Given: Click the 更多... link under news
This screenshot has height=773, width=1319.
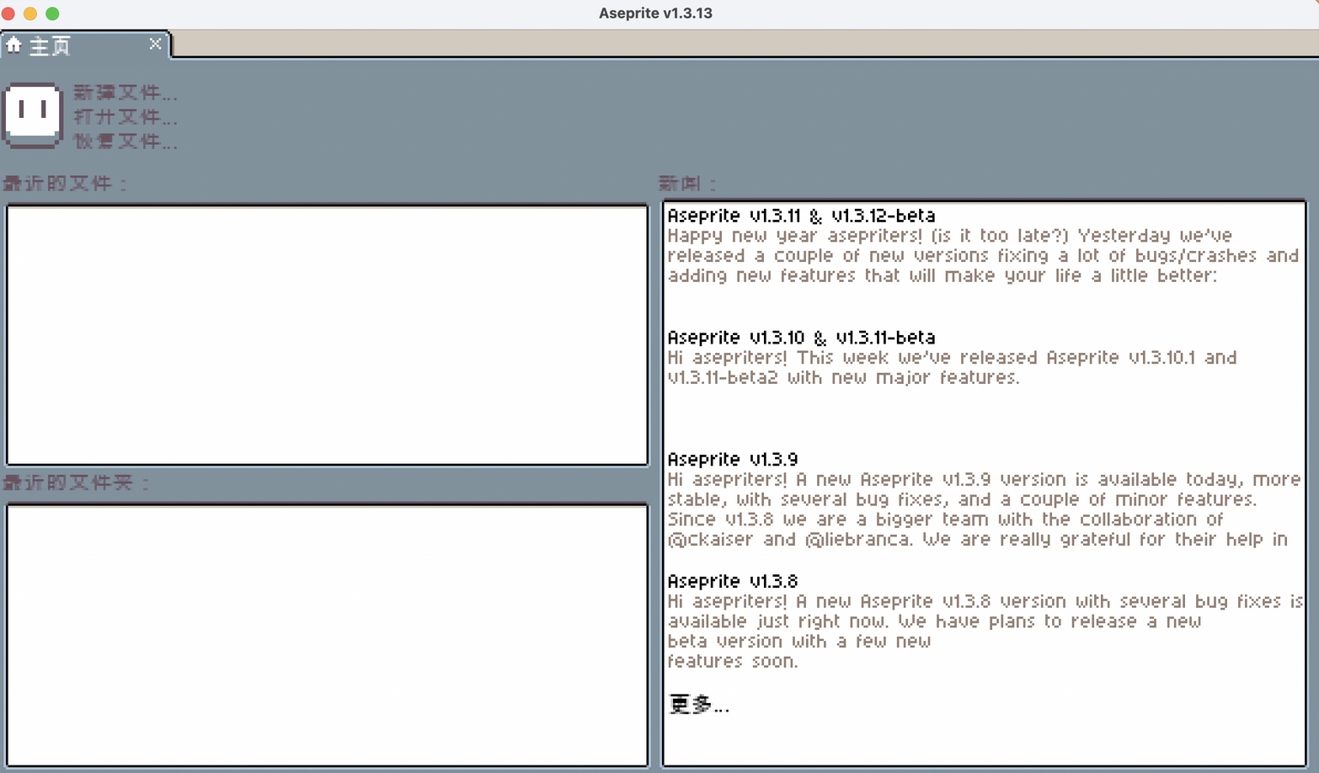Looking at the screenshot, I should (x=698, y=704).
